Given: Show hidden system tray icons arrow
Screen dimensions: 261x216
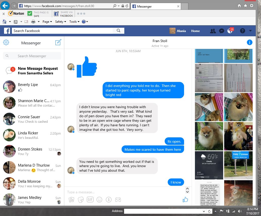Looking at the screenshot, I should click(215, 211).
